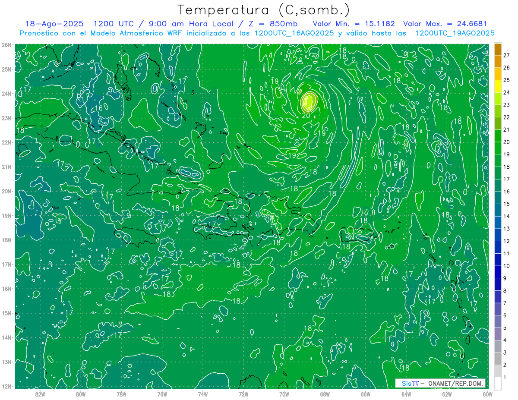
Task: Click latitude axis label "26N"
Action: [6, 45]
